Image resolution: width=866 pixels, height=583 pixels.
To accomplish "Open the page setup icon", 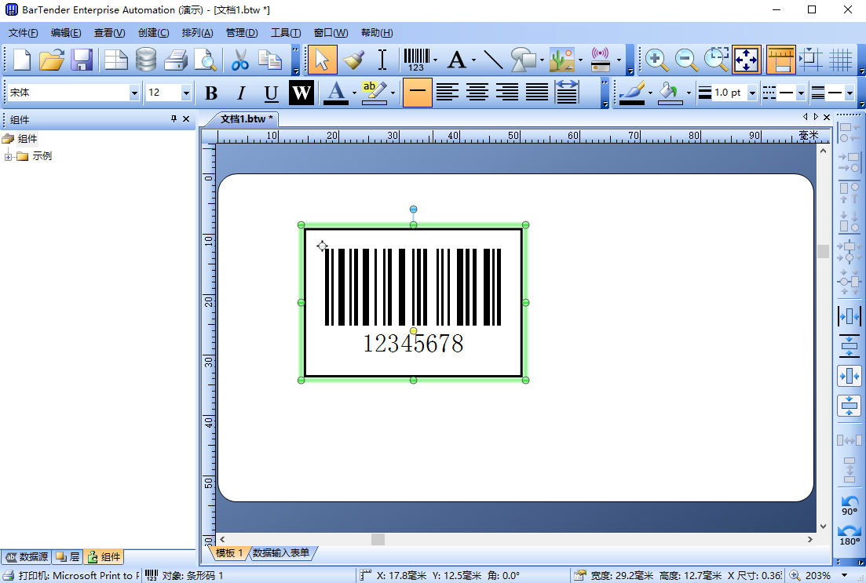I will click(x=116, y=60).
